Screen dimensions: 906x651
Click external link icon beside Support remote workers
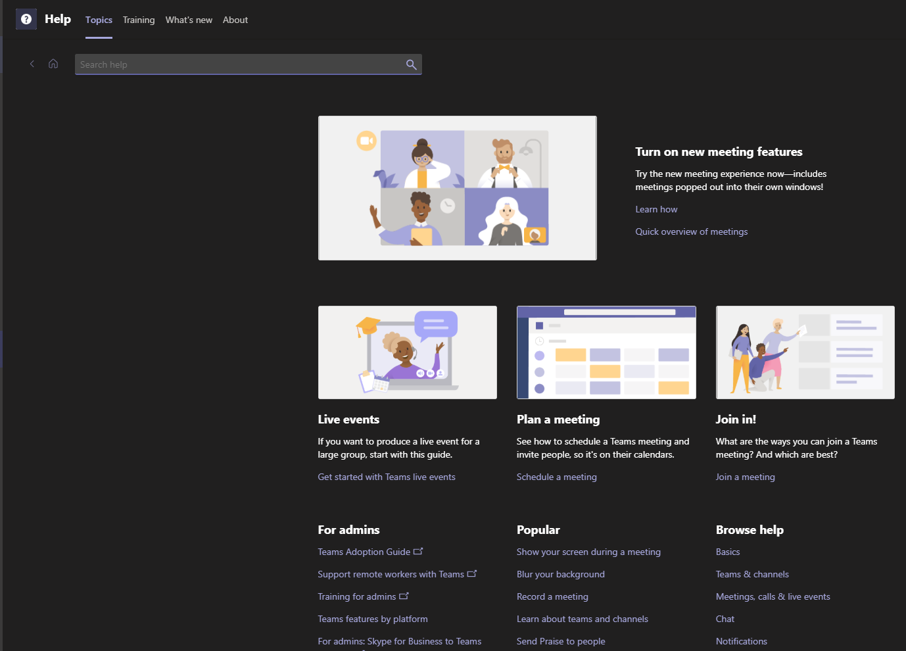coord(472,573)
